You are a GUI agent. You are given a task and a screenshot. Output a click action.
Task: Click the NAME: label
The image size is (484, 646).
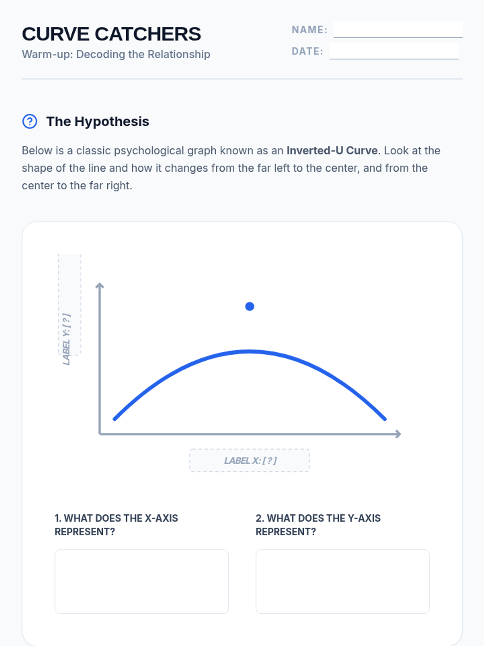[x=309, y=30]
